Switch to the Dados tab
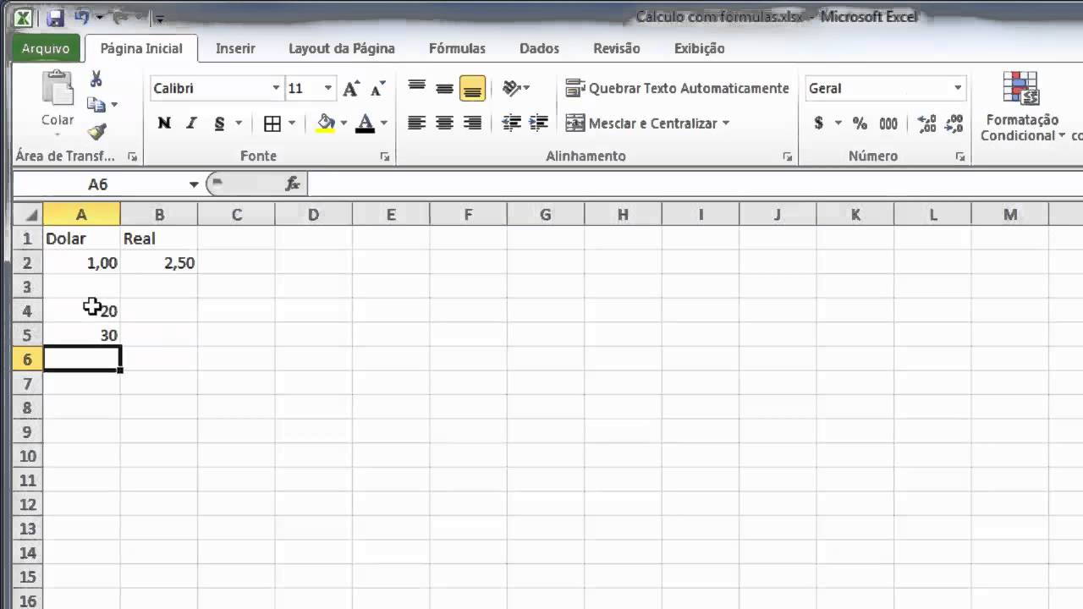The image size is (1083, 609). (x=539, y=48)
